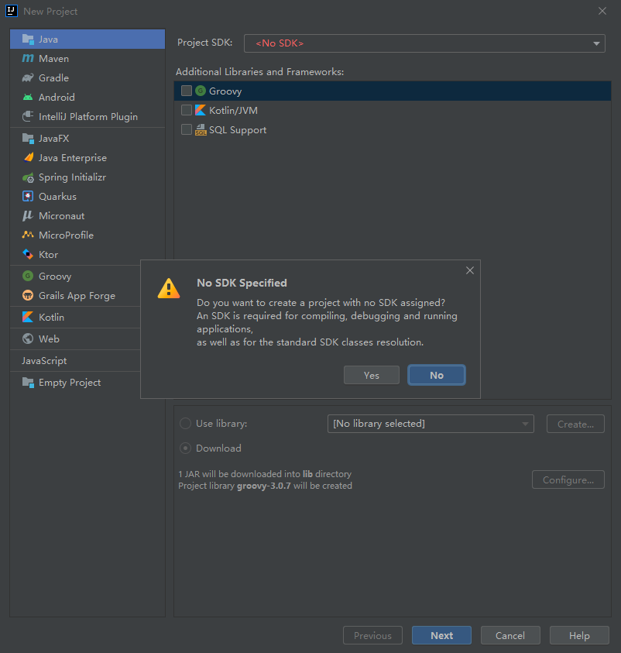Open the Project SDK dropdown
Screen dimensions: 621x653
coord(424,43)
